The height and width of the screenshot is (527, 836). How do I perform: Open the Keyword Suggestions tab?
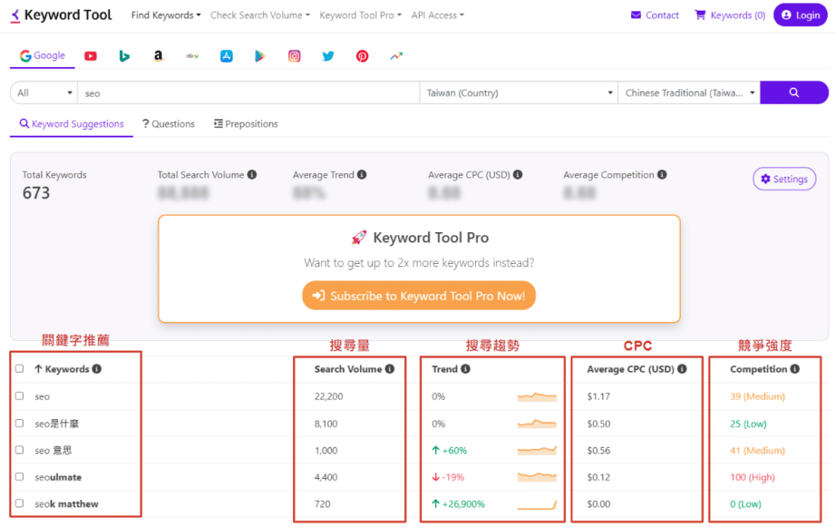[72, 123]
